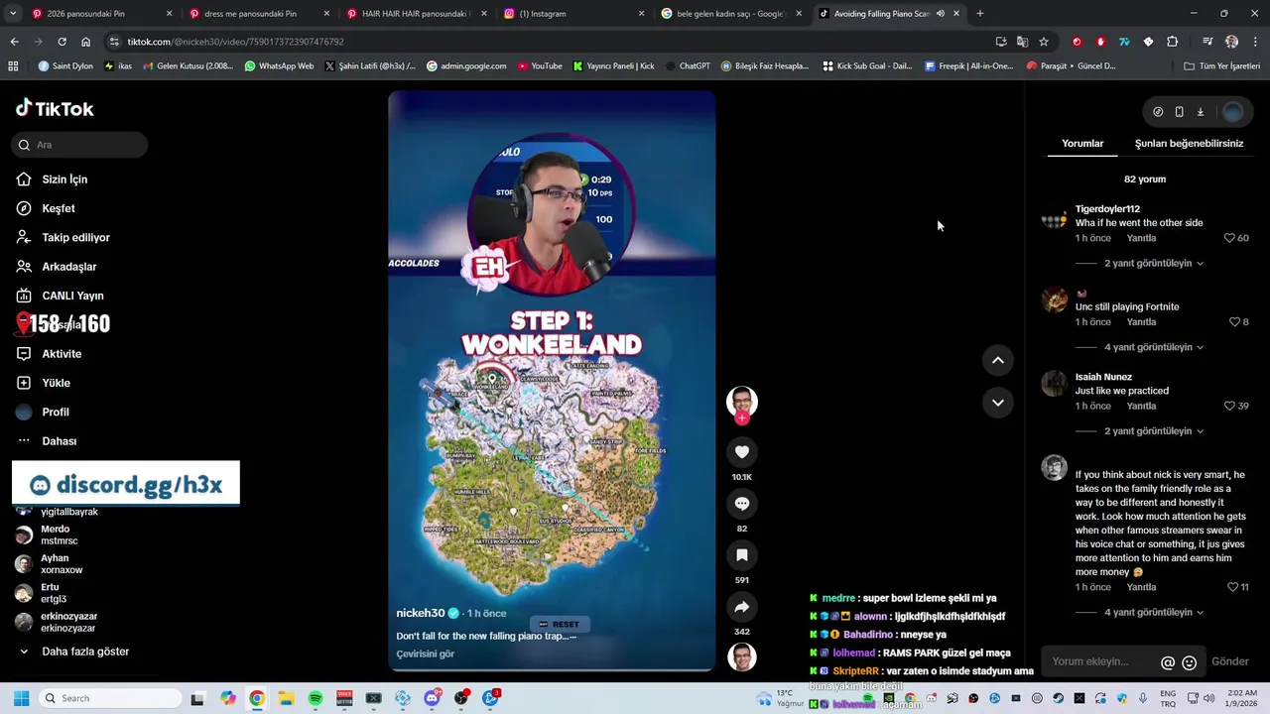Expand 4 replies under the long comment
1270x714 pixels.
pos(1154,613)
